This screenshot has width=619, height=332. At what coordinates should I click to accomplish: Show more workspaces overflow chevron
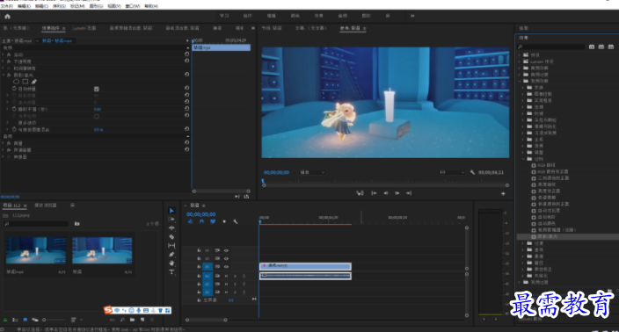click(x=412, y=16)
